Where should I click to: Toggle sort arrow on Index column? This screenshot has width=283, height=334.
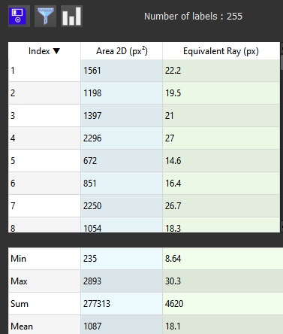57,51
